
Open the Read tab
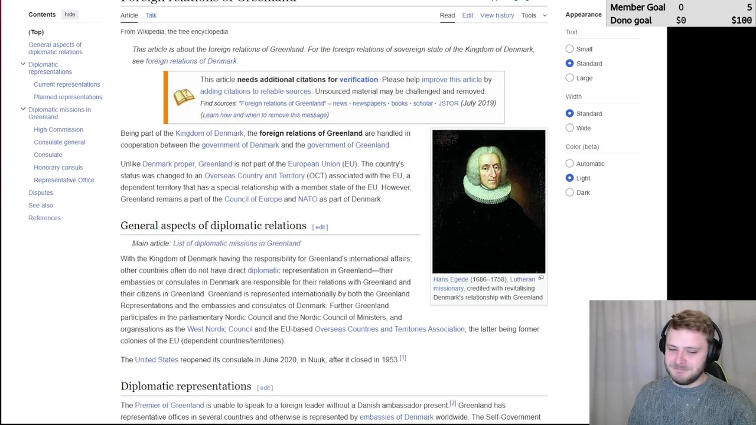point(447,15)
